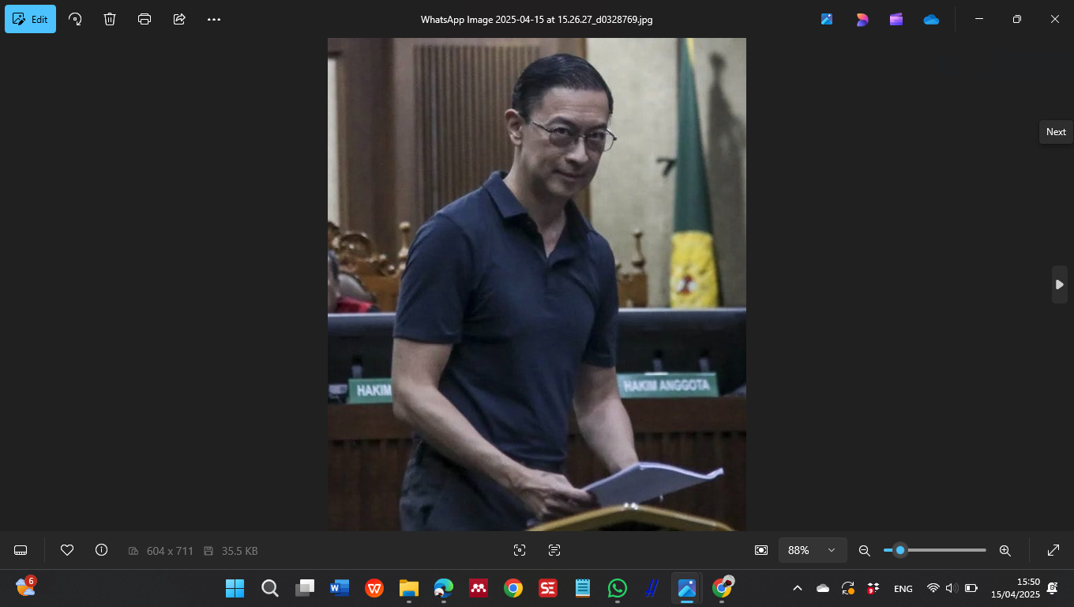
Task: Rotate the photo with the rotate icon
Action: (x=76, y=19)
